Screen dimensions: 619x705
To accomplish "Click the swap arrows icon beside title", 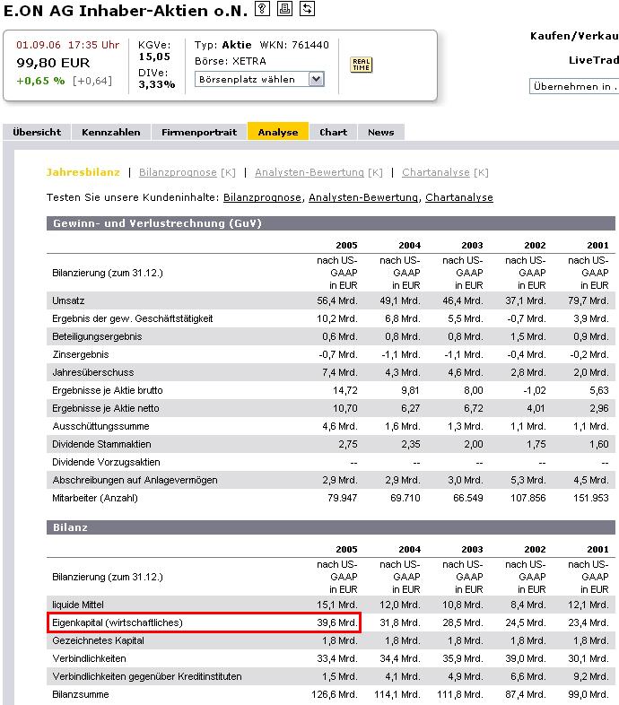I will point(307,9).
